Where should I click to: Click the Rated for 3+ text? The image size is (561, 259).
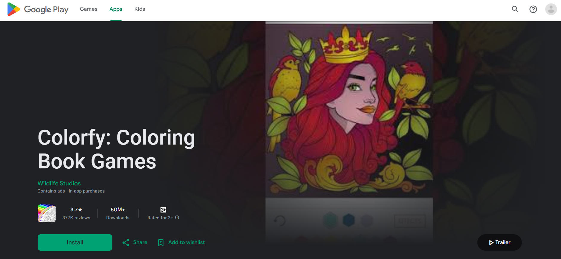(160, 218)
